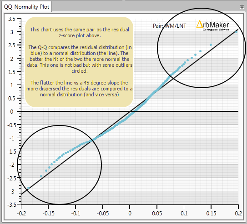This screenshot has height=224, width=247.
Task: Click the x-axis label 0.2
Action: [238, 213]
